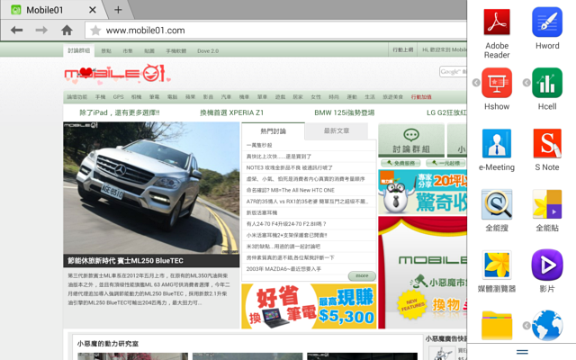Image resolution: width=576 pixels, height=360 pixels.
Task: Select the Mobile01 browser tab
Action: coord(53,10)
